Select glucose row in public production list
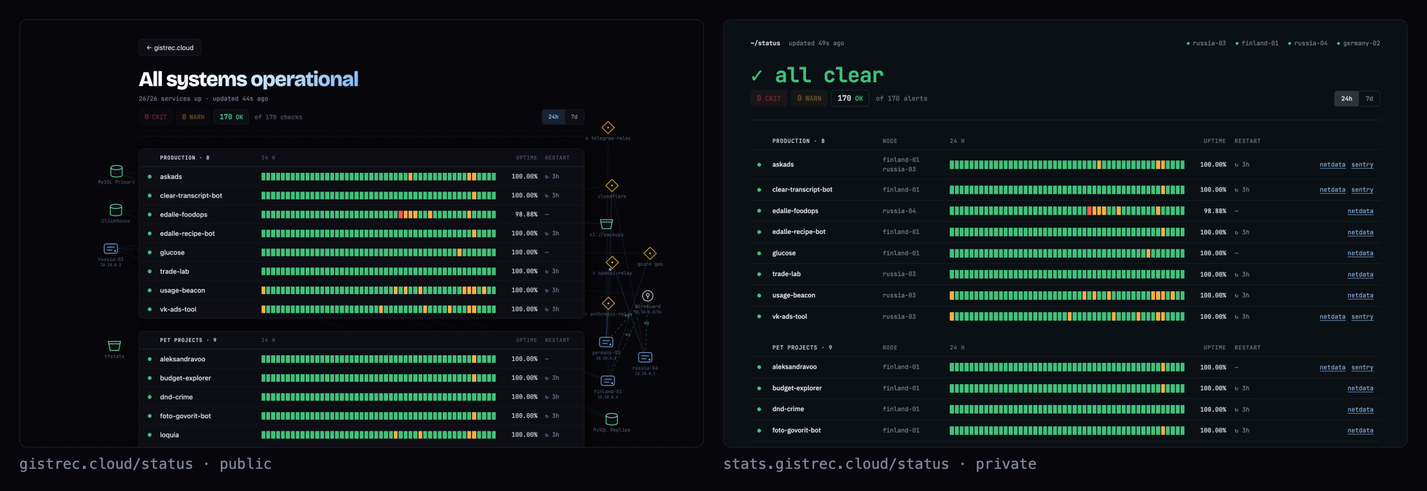The height and width of the screenshot is (491, 1427). click(x=361, y=253)
